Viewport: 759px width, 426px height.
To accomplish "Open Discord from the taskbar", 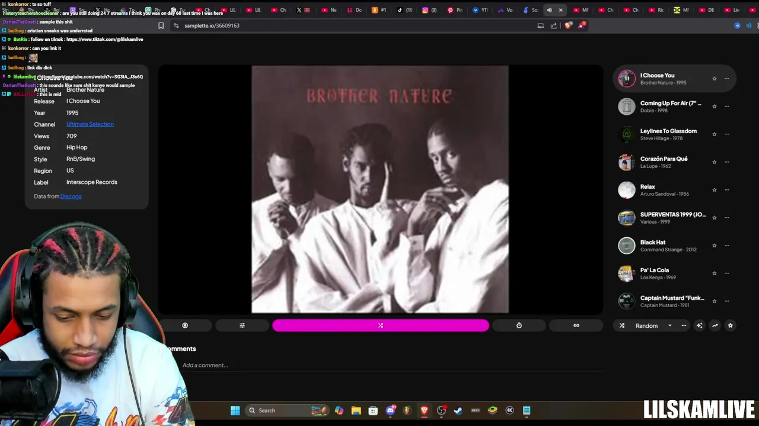I will [x=390, y=411].
